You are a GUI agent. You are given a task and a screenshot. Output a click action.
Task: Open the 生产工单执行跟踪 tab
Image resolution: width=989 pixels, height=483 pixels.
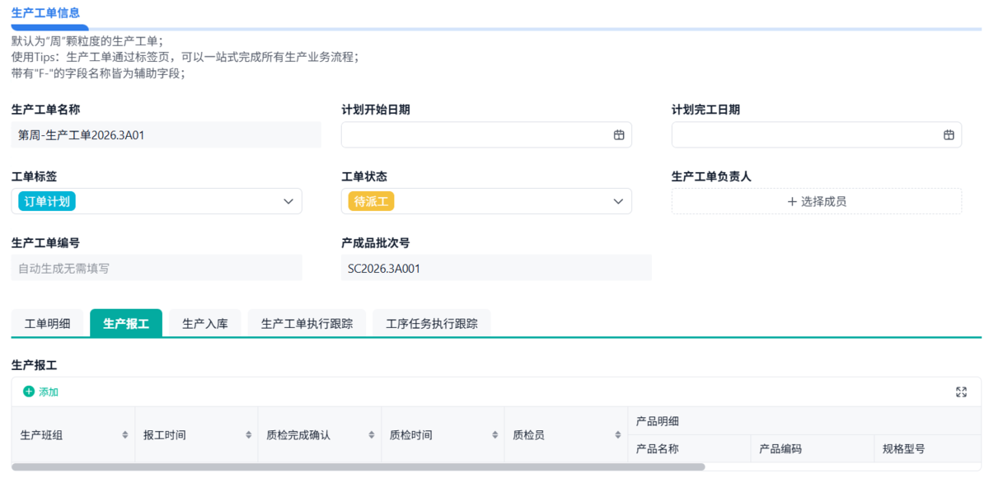(307, 323)
